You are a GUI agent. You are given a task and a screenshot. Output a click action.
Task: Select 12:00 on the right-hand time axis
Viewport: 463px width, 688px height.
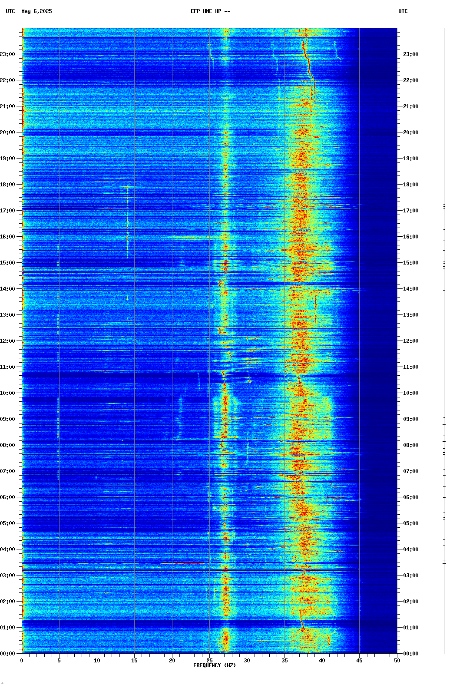click(411, 341)
